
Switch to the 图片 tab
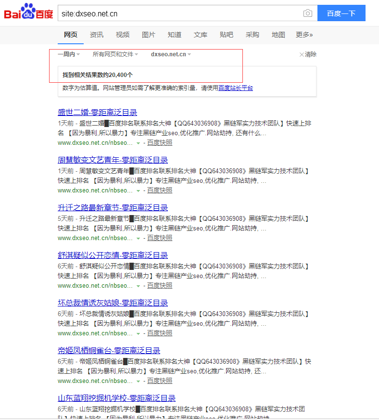pos(149,35)
